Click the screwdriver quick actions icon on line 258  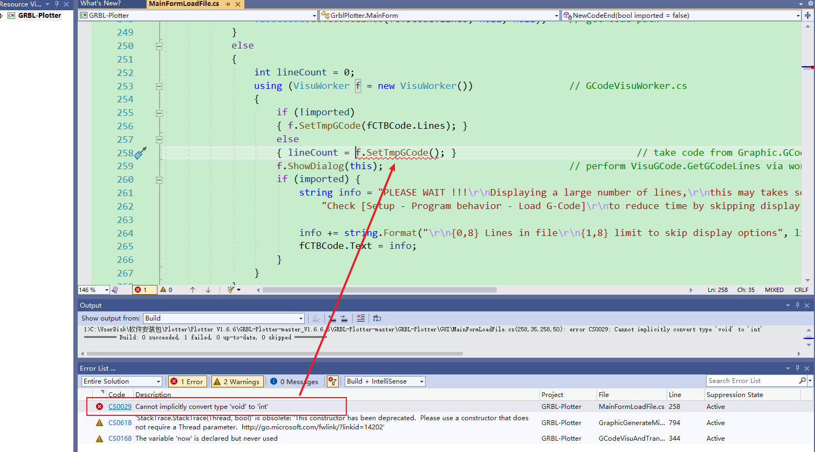tap(140, 153)
